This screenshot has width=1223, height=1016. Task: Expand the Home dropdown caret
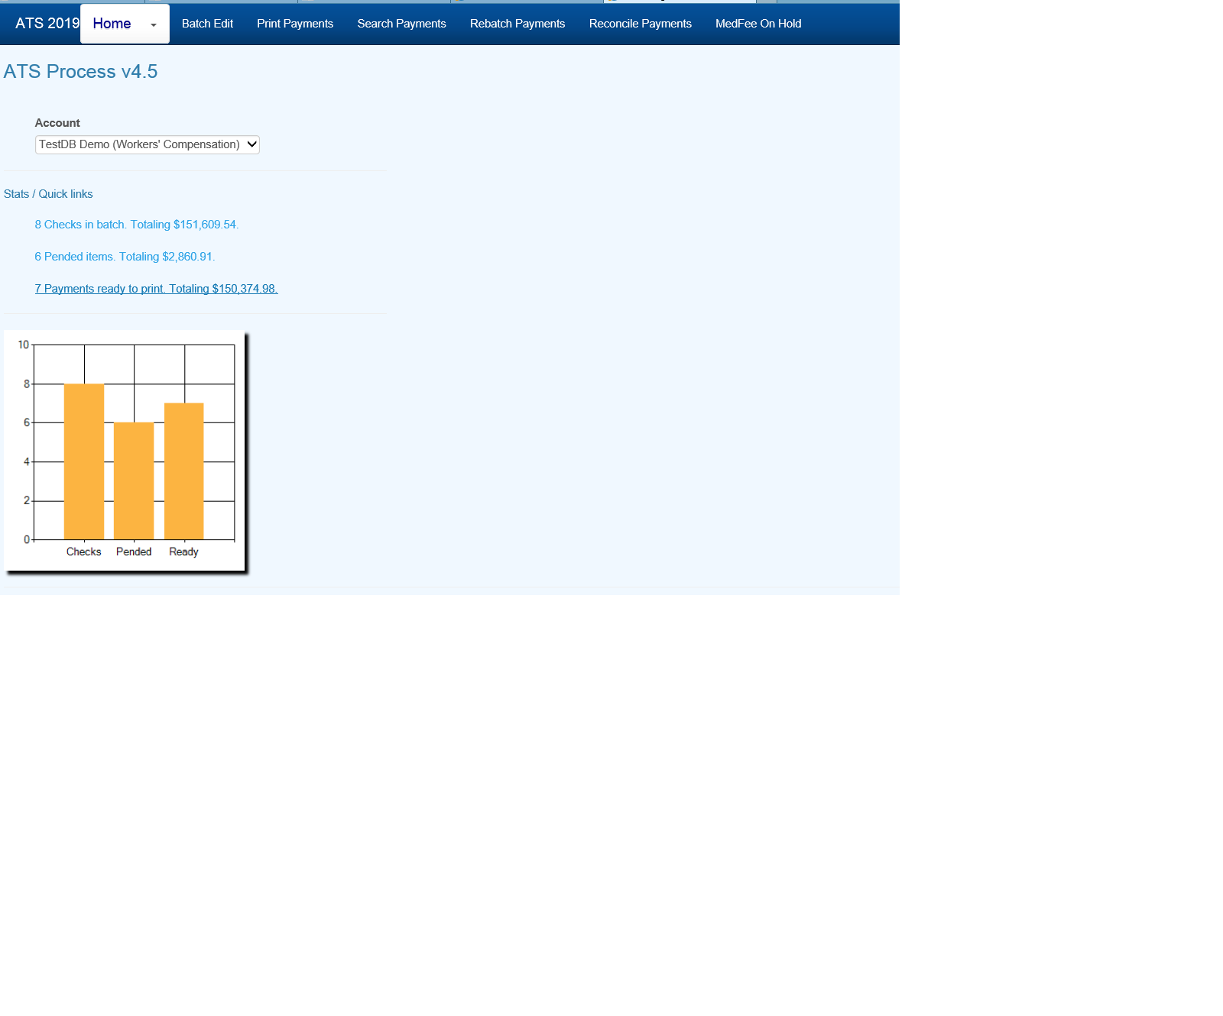tap(154, 25)
